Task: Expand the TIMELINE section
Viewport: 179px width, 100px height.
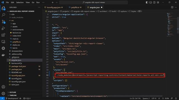Action: (x=13, y=95)
